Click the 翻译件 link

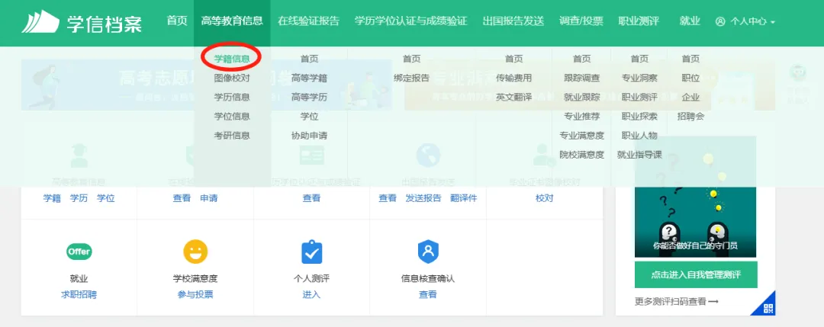pos(464,198)
